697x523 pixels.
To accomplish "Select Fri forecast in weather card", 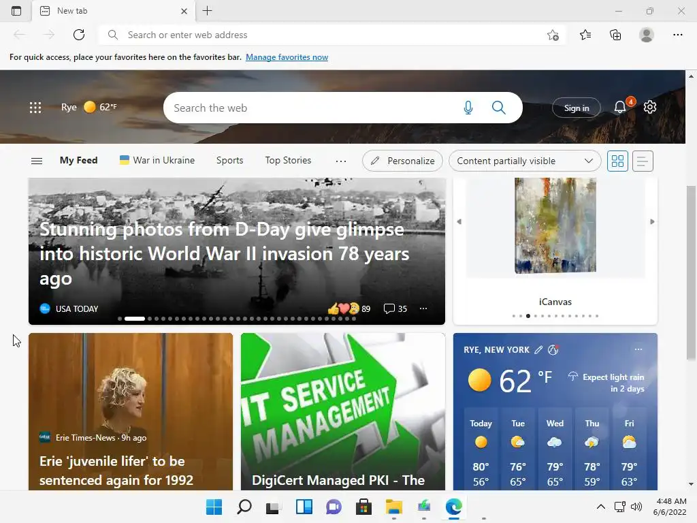I will coord(629,449).
